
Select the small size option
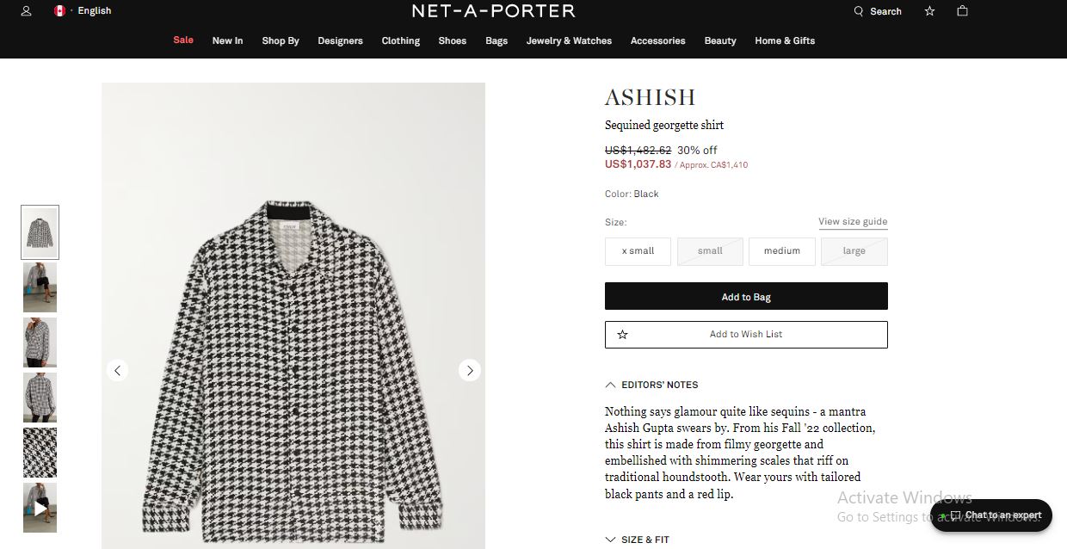click(x=710, y=251)
